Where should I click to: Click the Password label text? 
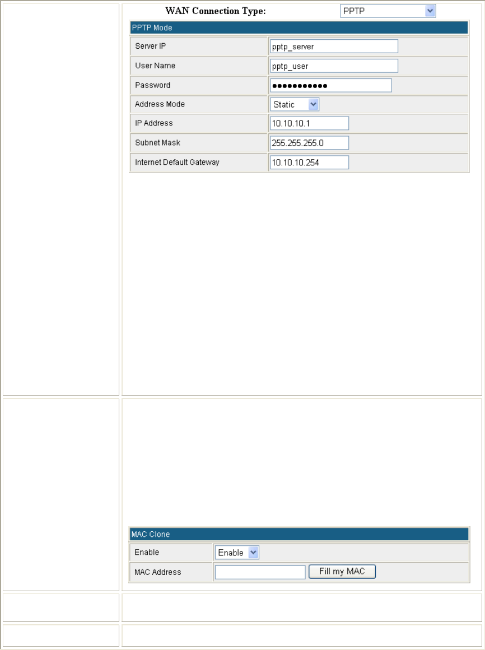tap(152, 85)
